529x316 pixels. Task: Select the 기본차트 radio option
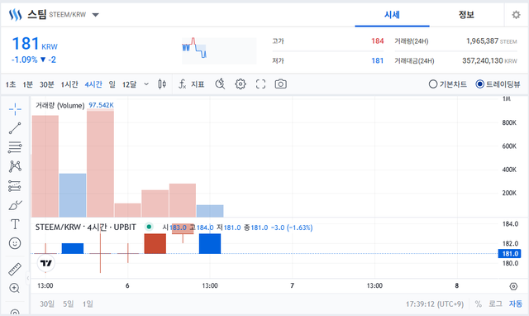click(447, 84)
